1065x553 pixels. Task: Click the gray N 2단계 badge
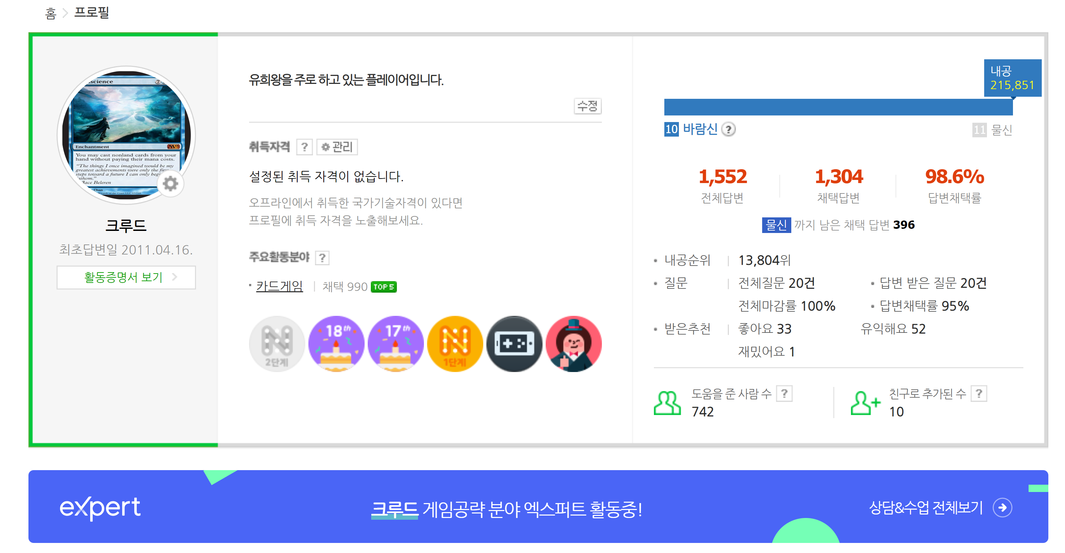pyautogui.click(x=276, y=344)
